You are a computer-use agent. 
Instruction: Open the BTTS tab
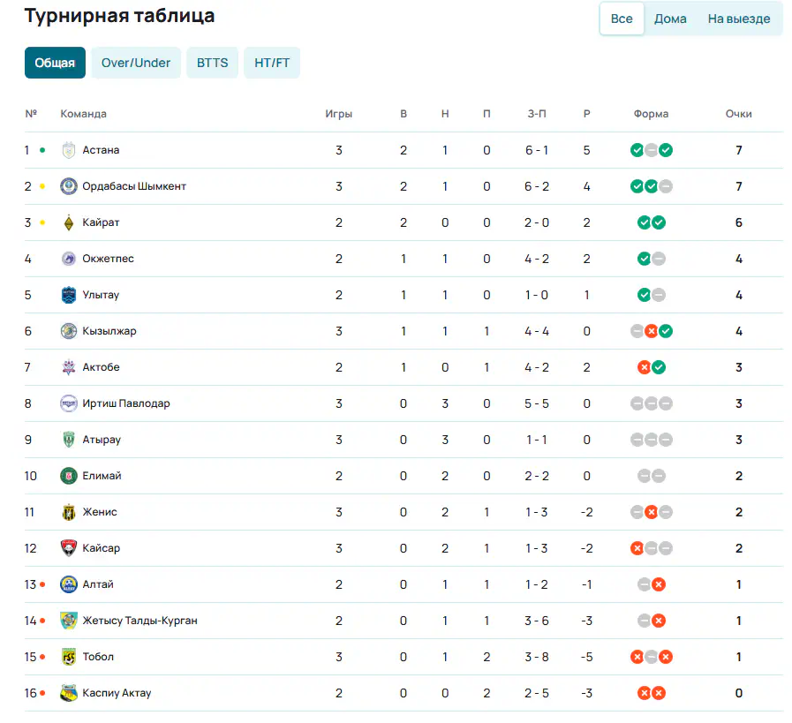(212, 63)
